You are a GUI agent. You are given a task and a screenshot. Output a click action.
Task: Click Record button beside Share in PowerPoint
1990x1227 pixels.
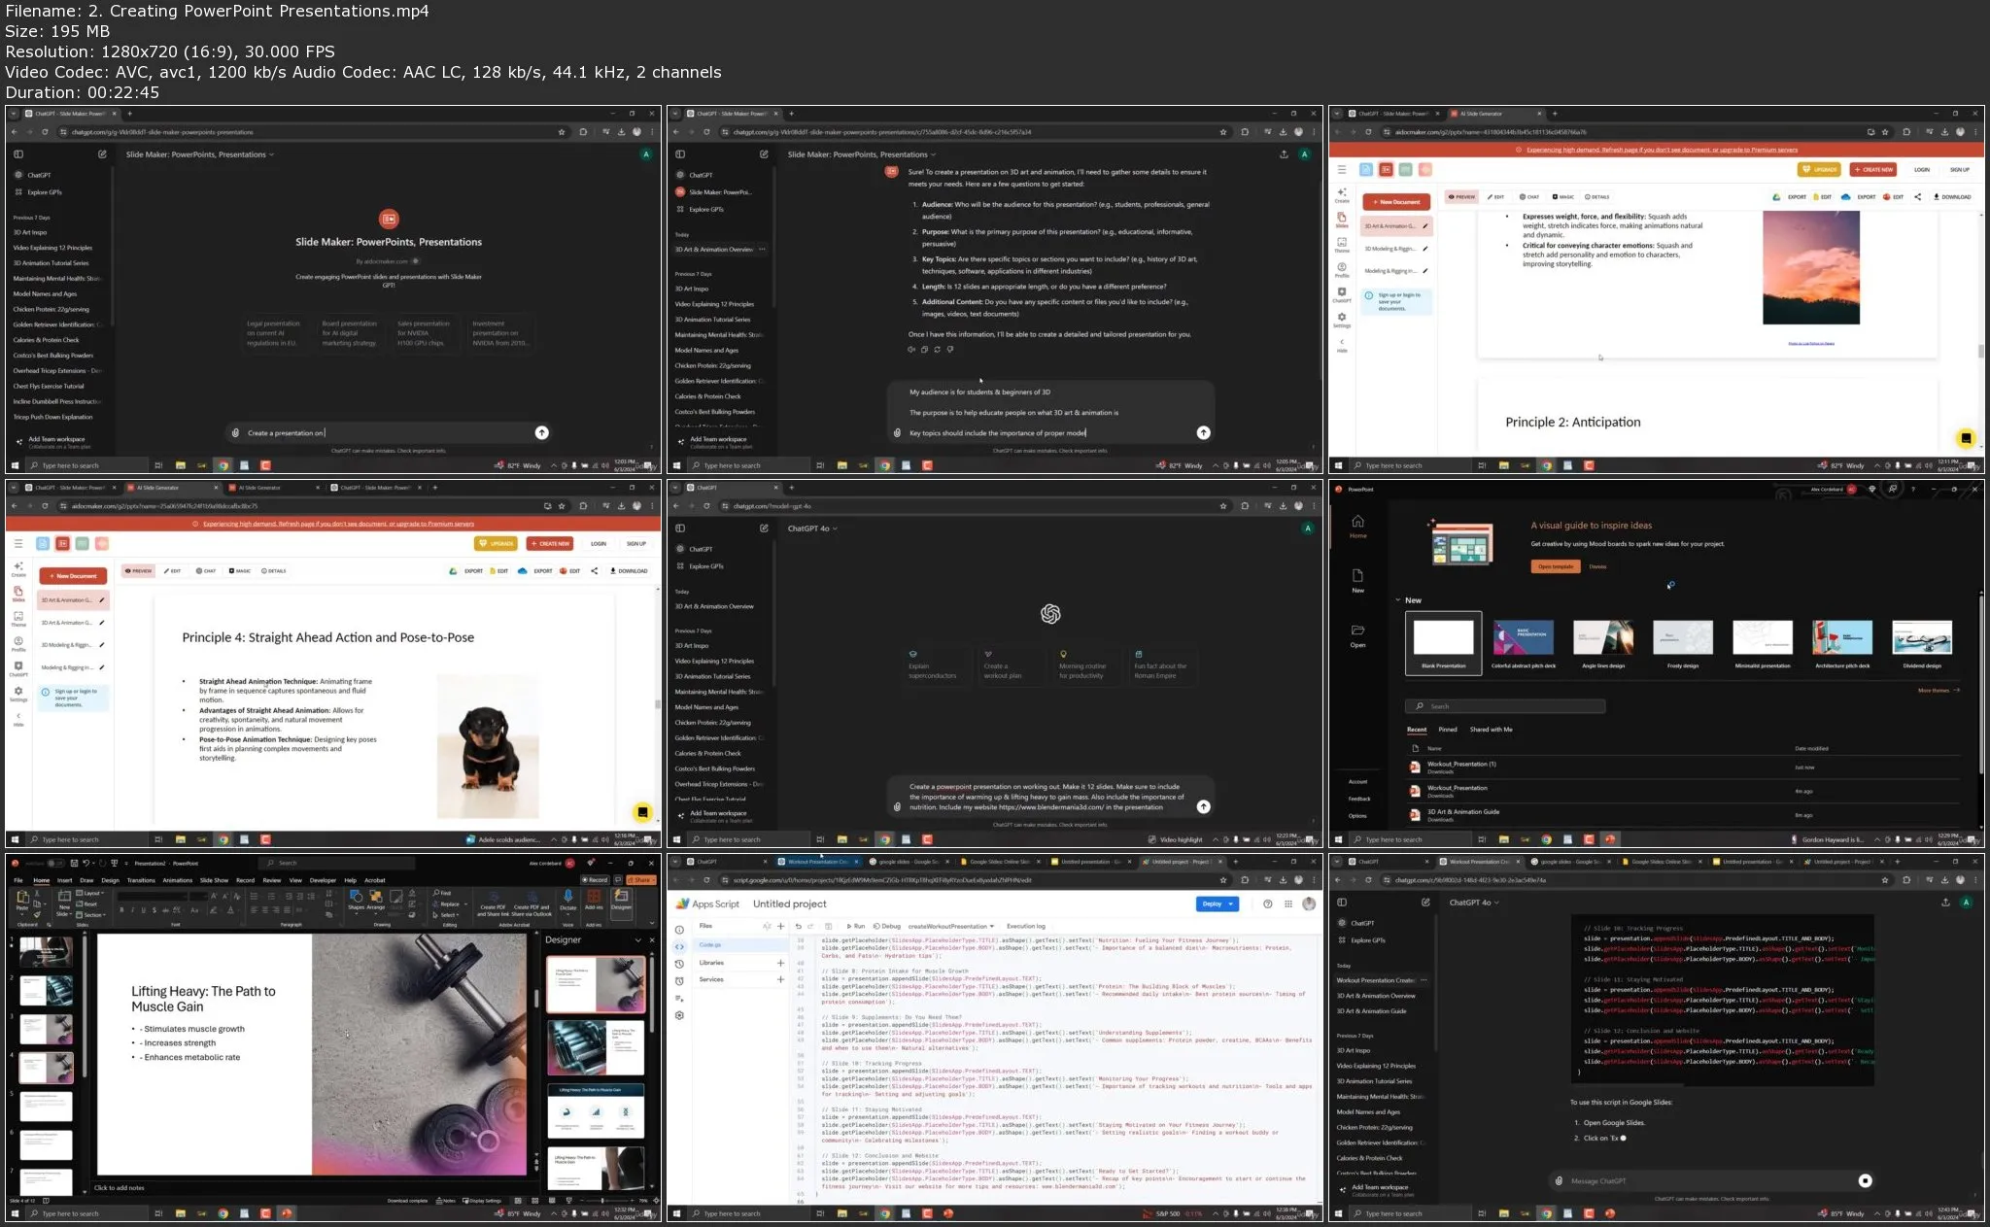click(595, 880)
